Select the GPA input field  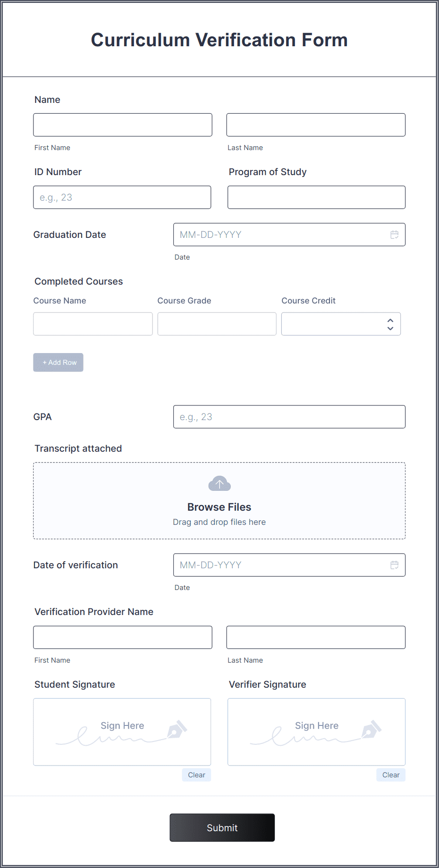tap(289, 417)
